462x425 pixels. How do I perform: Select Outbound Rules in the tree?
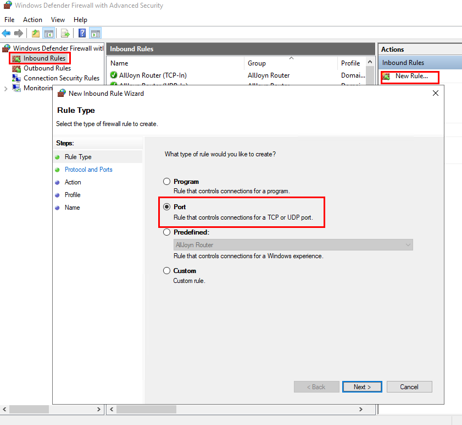pos(47,68)
